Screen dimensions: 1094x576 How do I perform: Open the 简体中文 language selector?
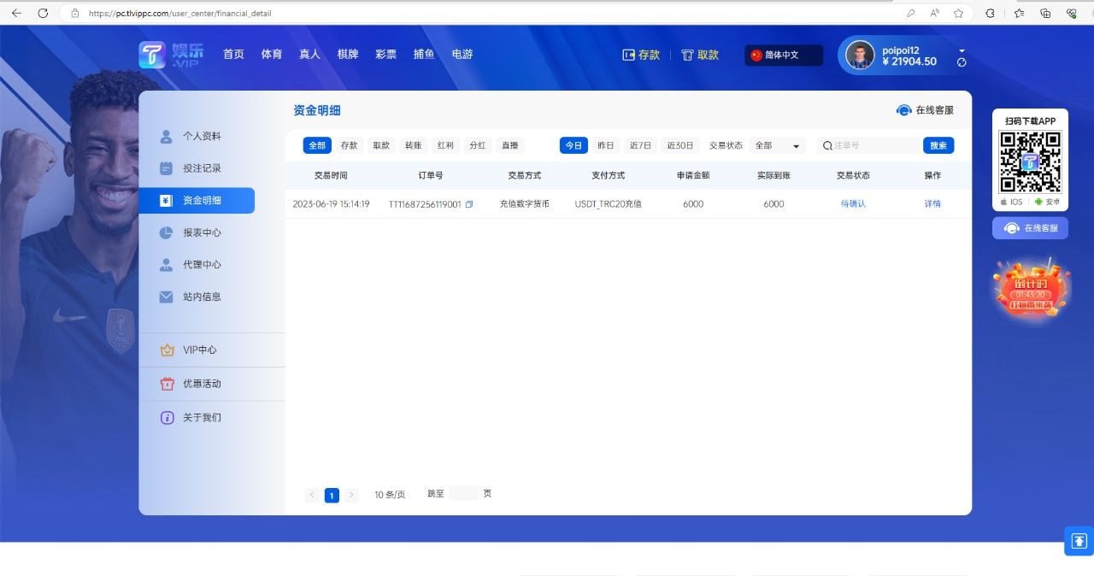781,54
